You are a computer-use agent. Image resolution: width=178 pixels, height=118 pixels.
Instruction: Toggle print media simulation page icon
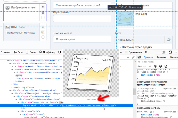click(x=166, y=66)
